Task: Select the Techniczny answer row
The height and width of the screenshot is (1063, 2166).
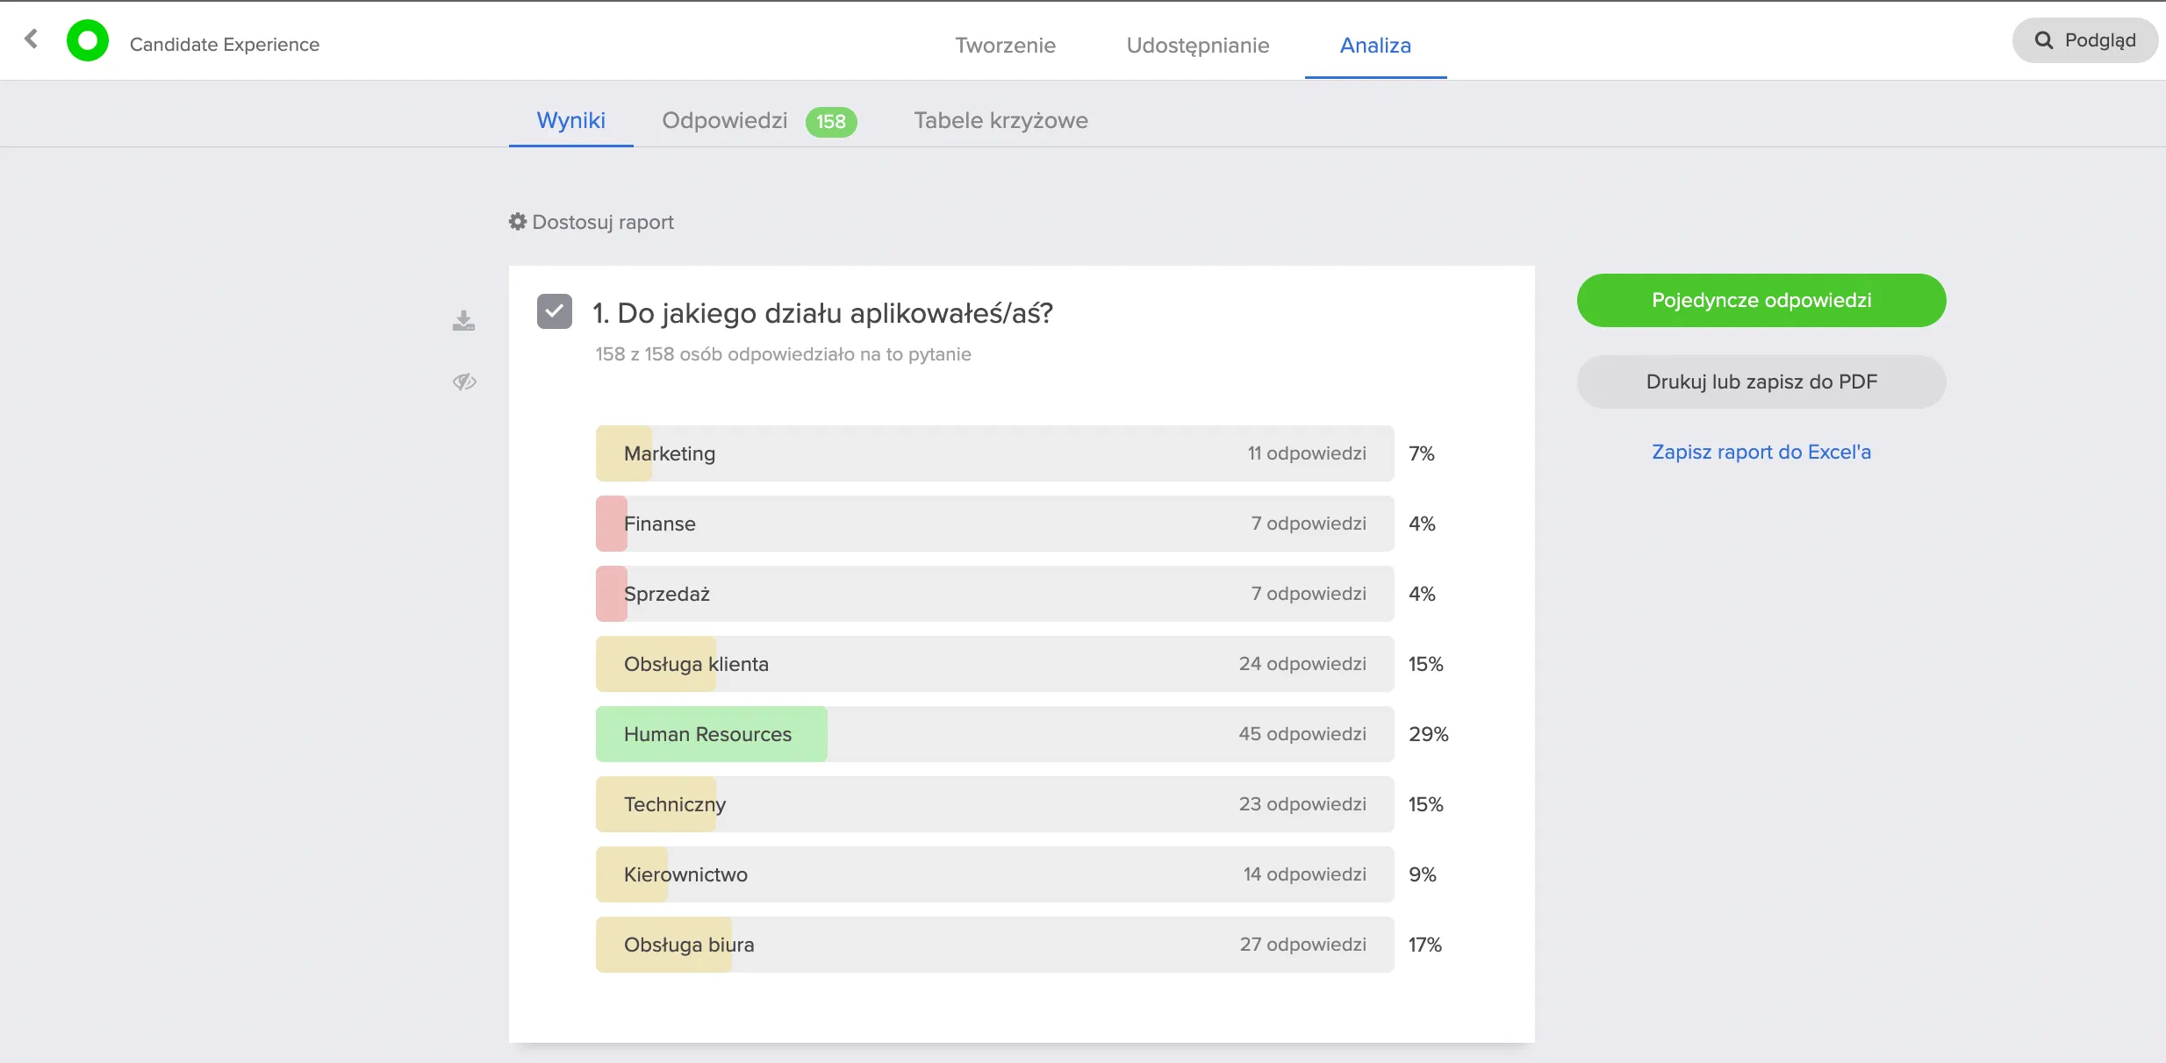Action: coord(994,804)
